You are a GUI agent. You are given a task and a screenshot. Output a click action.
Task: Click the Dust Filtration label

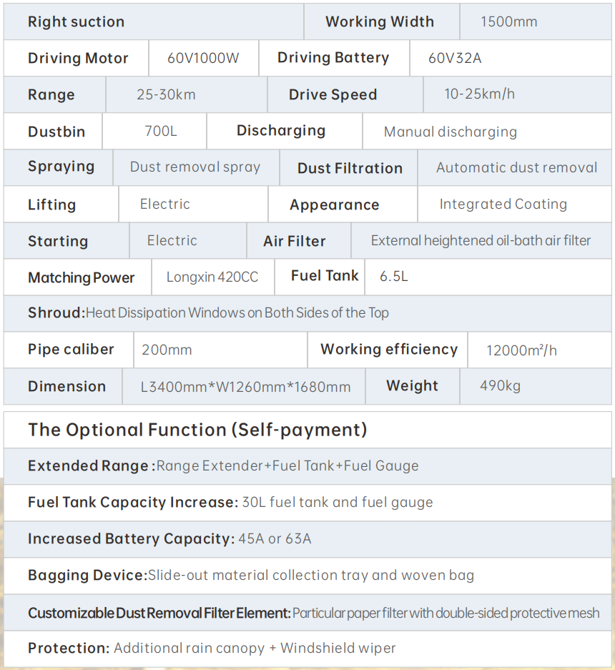click(350, 168)
